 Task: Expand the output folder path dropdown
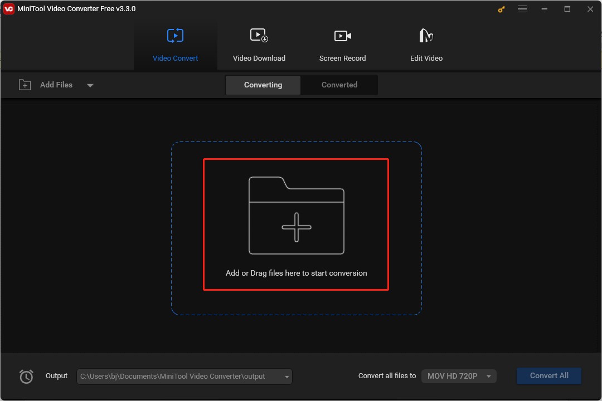coord(286,376)
